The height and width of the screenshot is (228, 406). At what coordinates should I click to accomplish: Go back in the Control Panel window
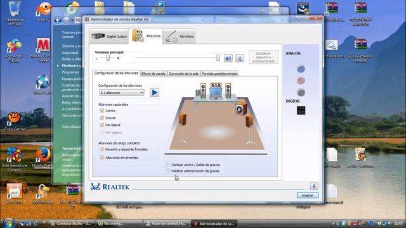(x=58, y=20)
